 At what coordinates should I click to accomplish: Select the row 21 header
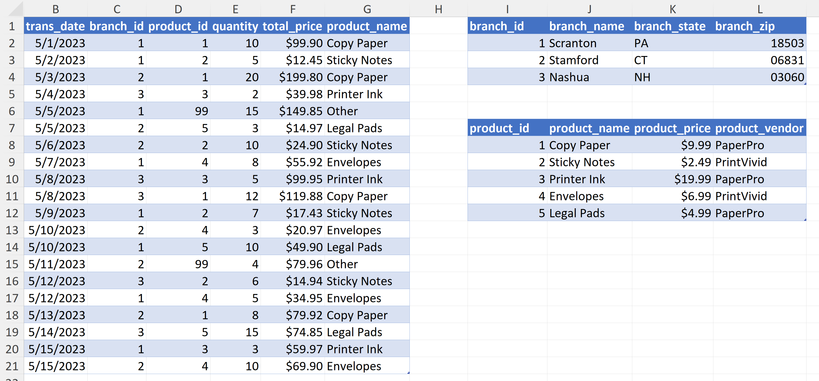12,366
